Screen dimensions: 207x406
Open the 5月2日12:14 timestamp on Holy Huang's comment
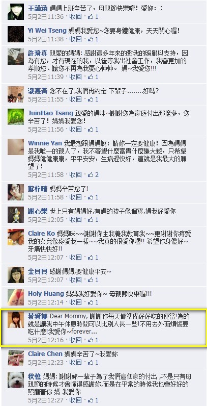click(46, 302)
